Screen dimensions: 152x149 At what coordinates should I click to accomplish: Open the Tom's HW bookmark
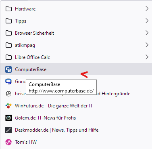tap(76, 142)
